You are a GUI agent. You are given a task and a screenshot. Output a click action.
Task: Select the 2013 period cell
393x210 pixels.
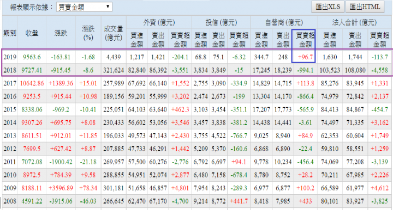tap(10, 135)
